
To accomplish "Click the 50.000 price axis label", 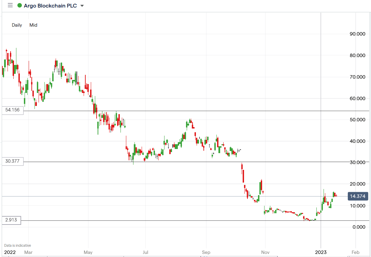I will point(357,120).
